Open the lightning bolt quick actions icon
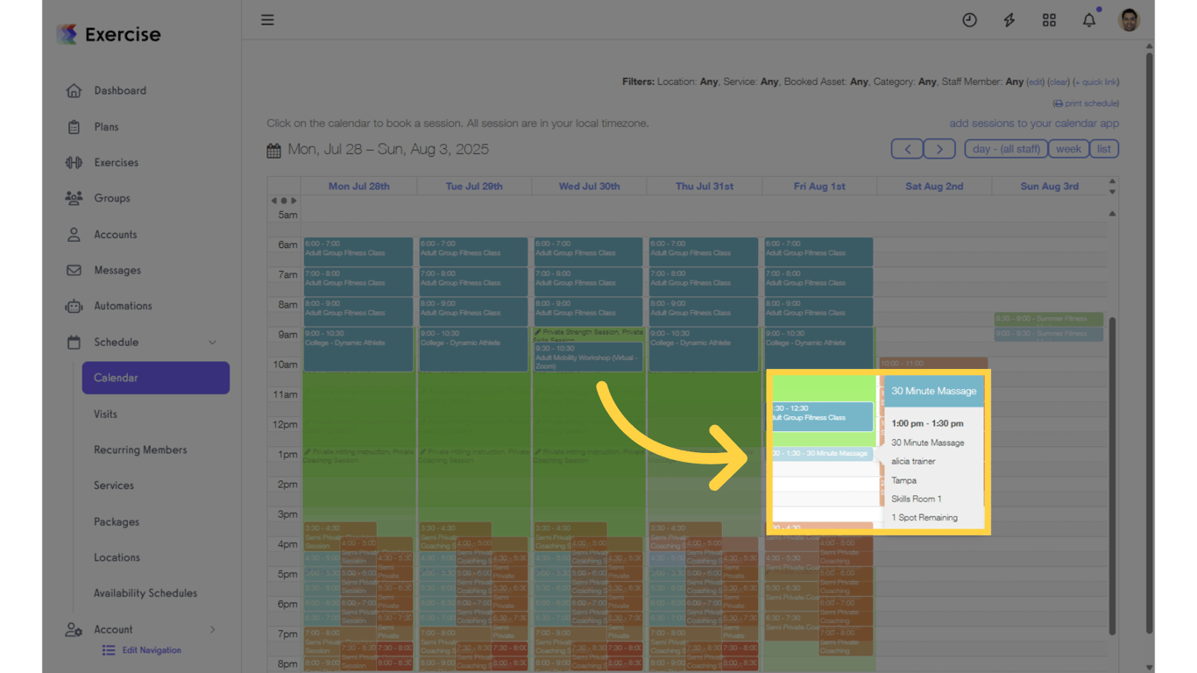 (1009, 20)
